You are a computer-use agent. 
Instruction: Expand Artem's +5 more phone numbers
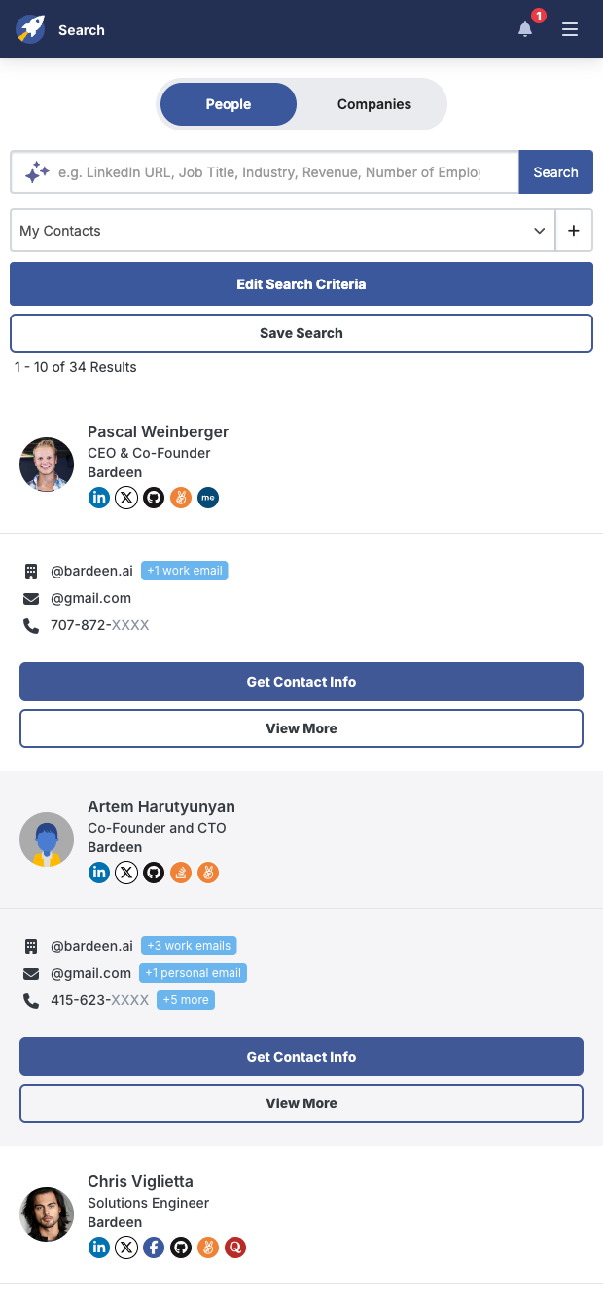(x=185, y=1000)
